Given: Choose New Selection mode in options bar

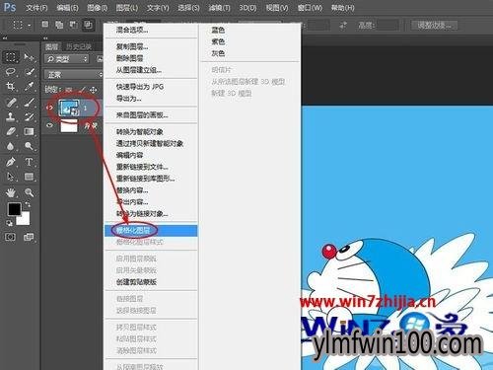Looking at the screenshot, I should pyautogui.click(x=45, y=25).
